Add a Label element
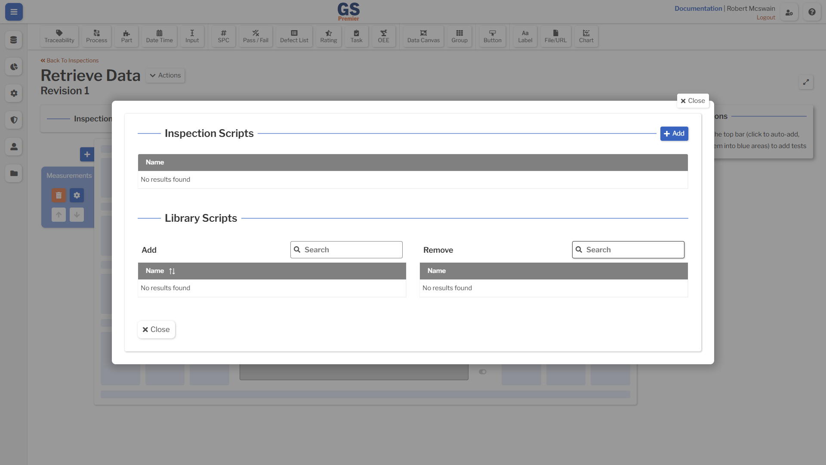Image resolution: width=826 pixels, height=465 pixels. [x=525, y=36]
